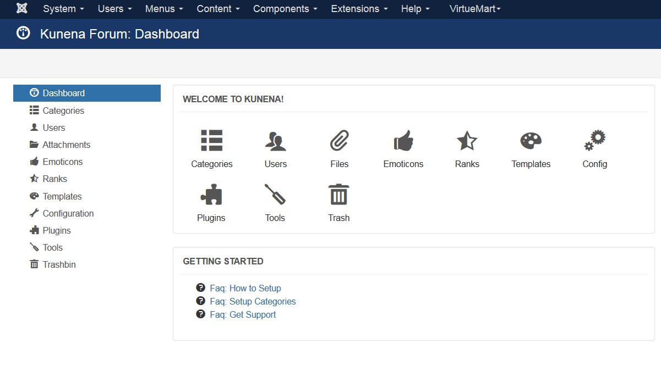Image resolution: width=661 pixels, height=365 pixels.
Task: Open the Faq: How to Setup link
Action: pos(245,288)
